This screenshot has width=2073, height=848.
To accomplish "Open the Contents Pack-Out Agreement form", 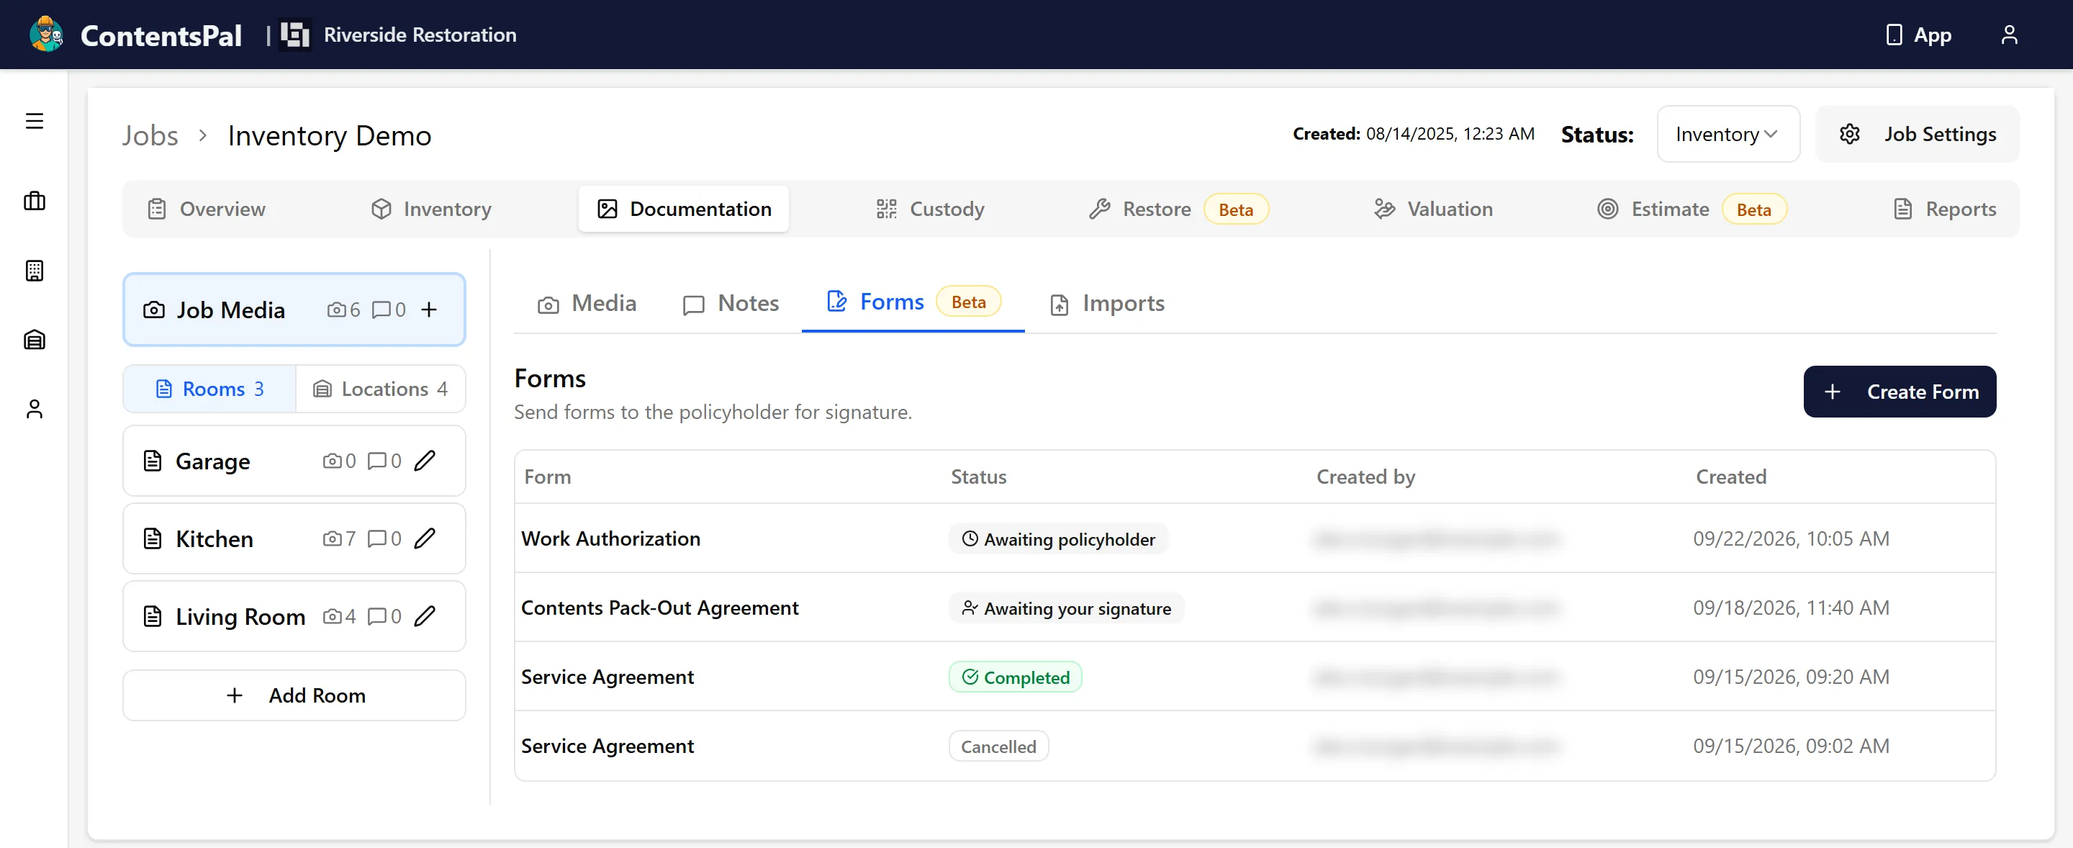I will (1255, 608).
